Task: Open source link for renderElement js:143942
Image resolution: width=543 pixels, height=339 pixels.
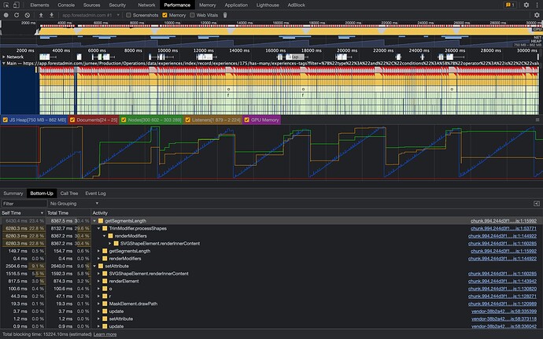Action: pyautogui.click(x=502, y=281)
